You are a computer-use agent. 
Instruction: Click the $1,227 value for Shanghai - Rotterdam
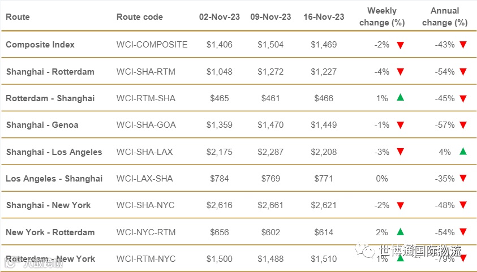pyautogui.click(x=324, y=72)
